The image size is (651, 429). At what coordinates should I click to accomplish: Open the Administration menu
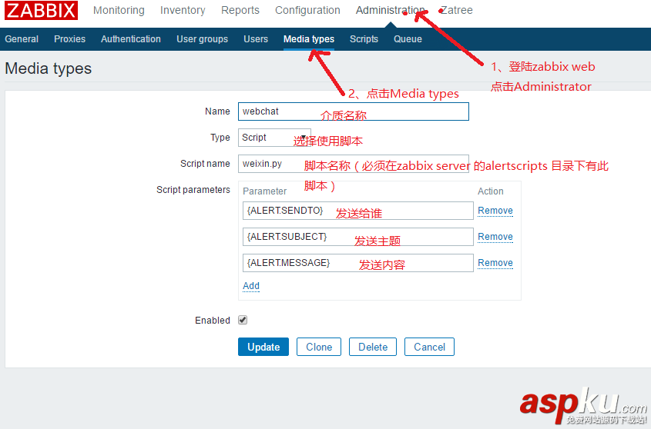tap(391, 10)
